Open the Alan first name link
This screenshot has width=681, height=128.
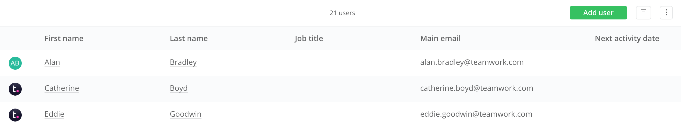pyautogui.click(x=52, y=62)
